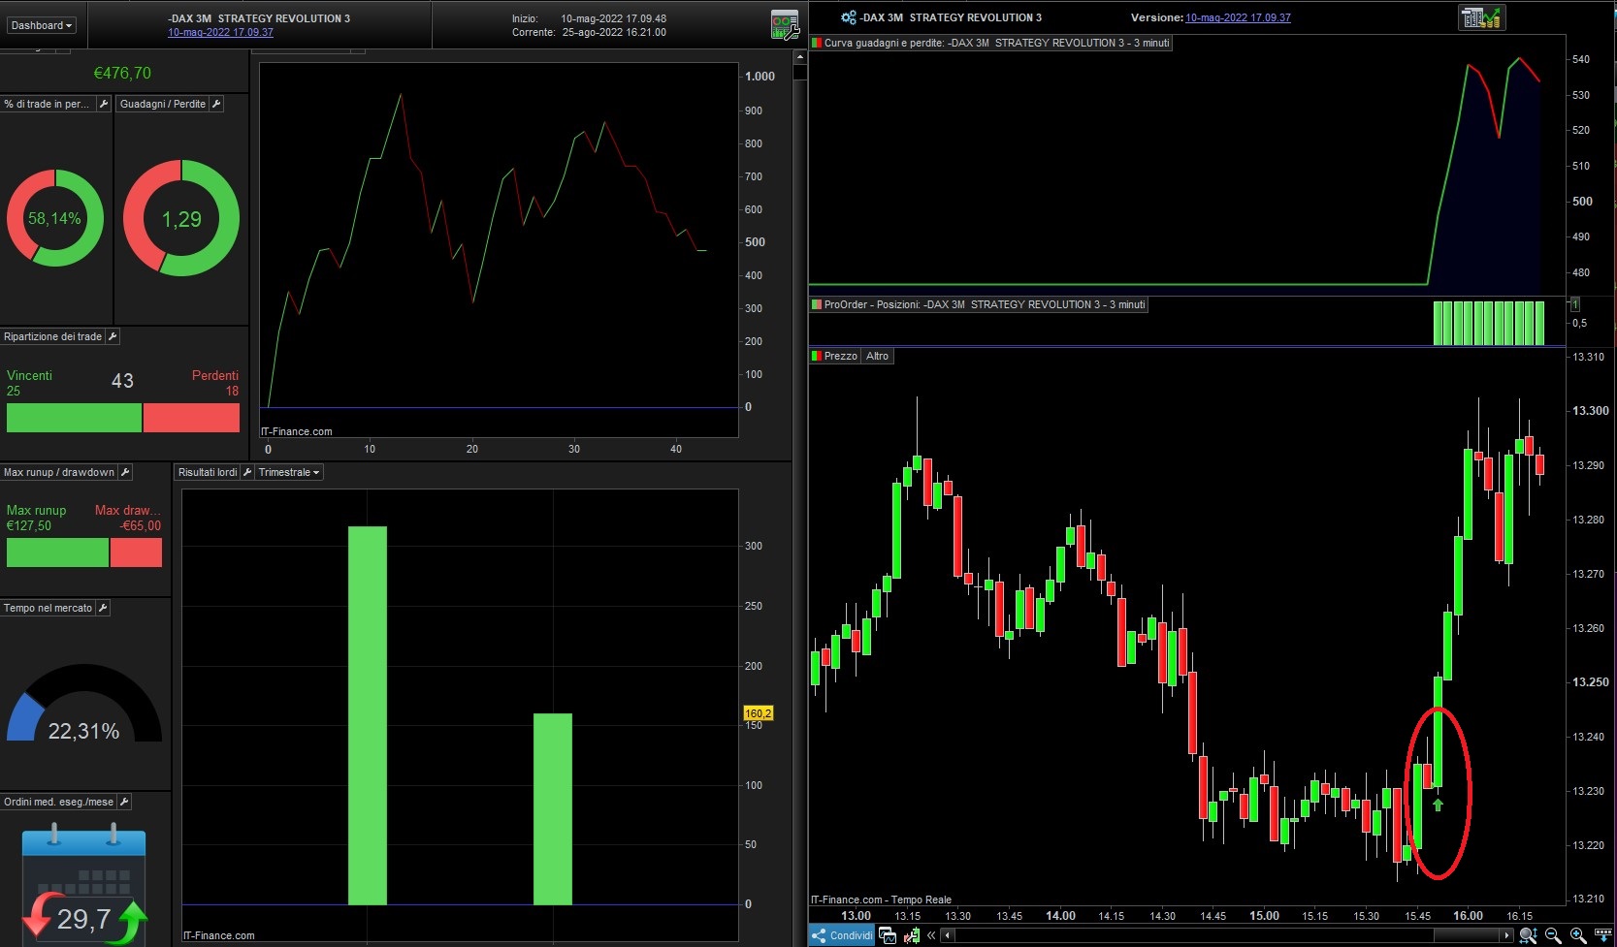
Task: Click the red Max drawdown bar segment
Action: [136, 552]
